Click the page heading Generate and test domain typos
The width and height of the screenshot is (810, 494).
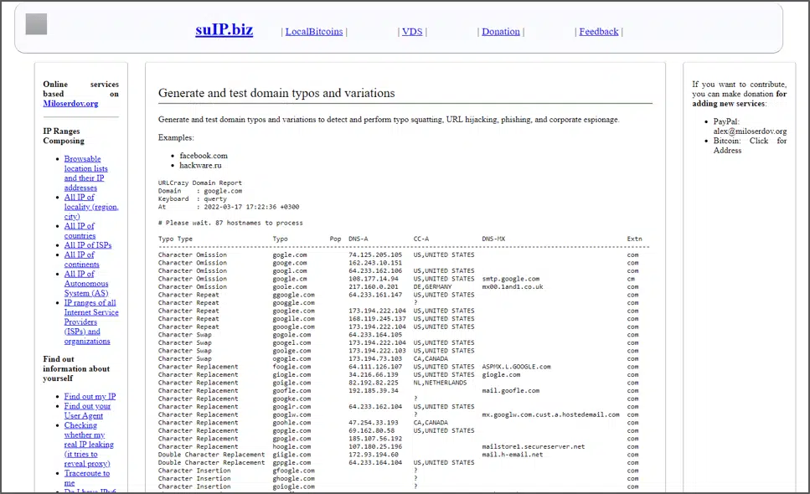click(x=276, y=93)
